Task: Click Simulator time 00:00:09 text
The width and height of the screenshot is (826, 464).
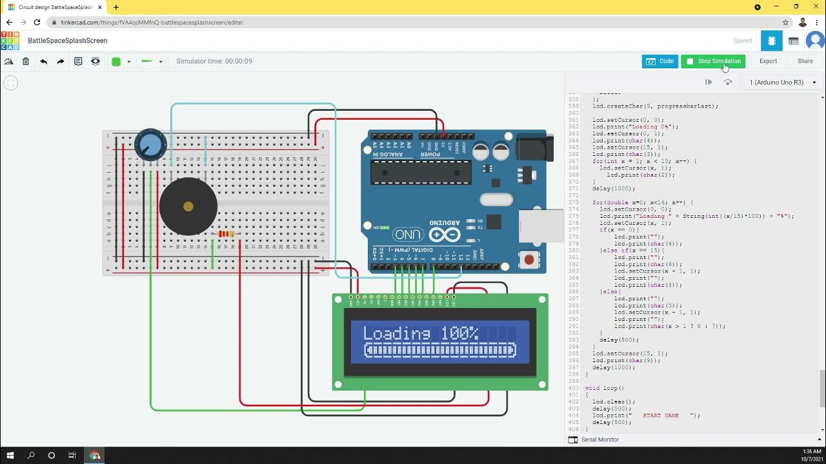Action: tap(214, 61)
